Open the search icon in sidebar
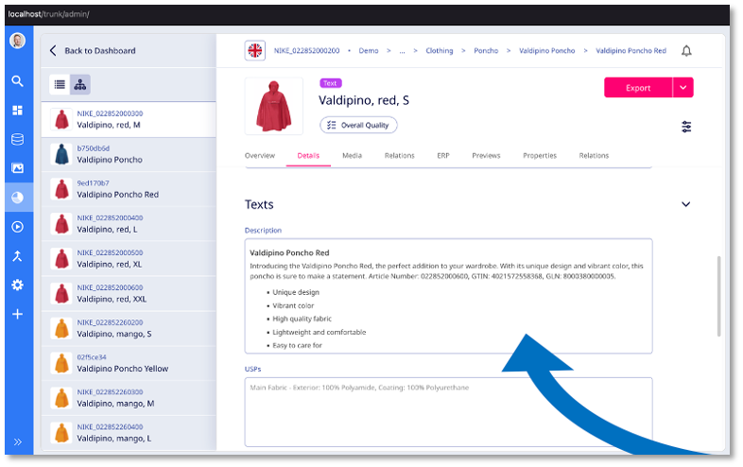Screen dimensions: 743x467 18,81
